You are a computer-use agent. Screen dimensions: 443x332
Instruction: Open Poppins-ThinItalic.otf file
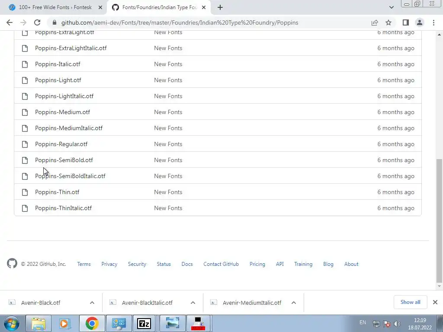(x=63, y=208)
